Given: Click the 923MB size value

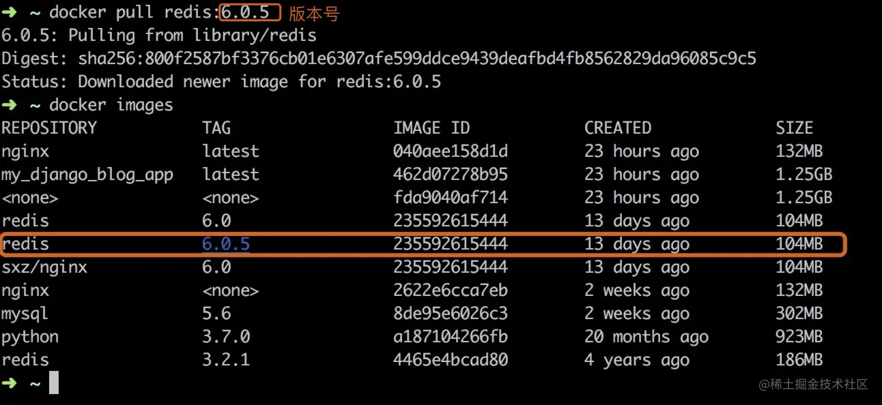Looking at the screenshot, I should point(799,337).
